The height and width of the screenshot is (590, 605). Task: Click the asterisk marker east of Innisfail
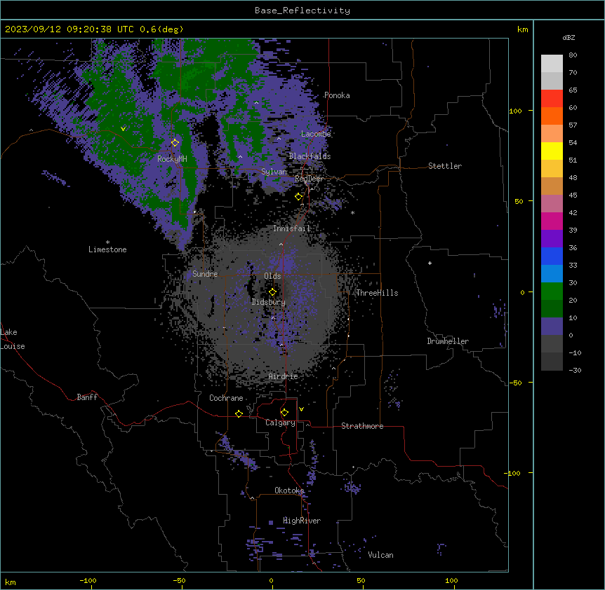click(x=352, y=212)
